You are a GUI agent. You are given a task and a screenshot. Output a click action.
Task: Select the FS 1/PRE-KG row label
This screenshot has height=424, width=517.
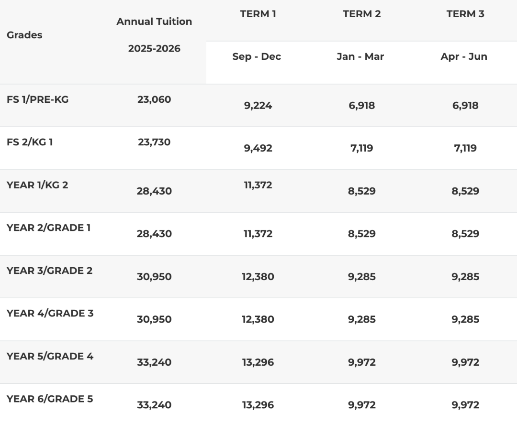[x=37, y=99]
